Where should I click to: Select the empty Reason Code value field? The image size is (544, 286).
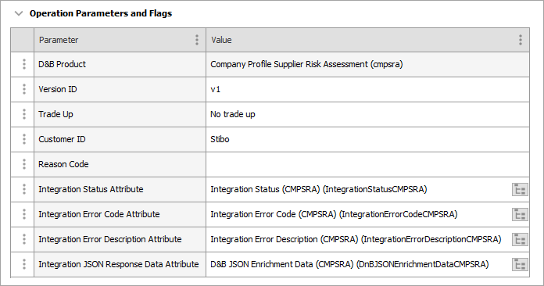coord(367,164)
